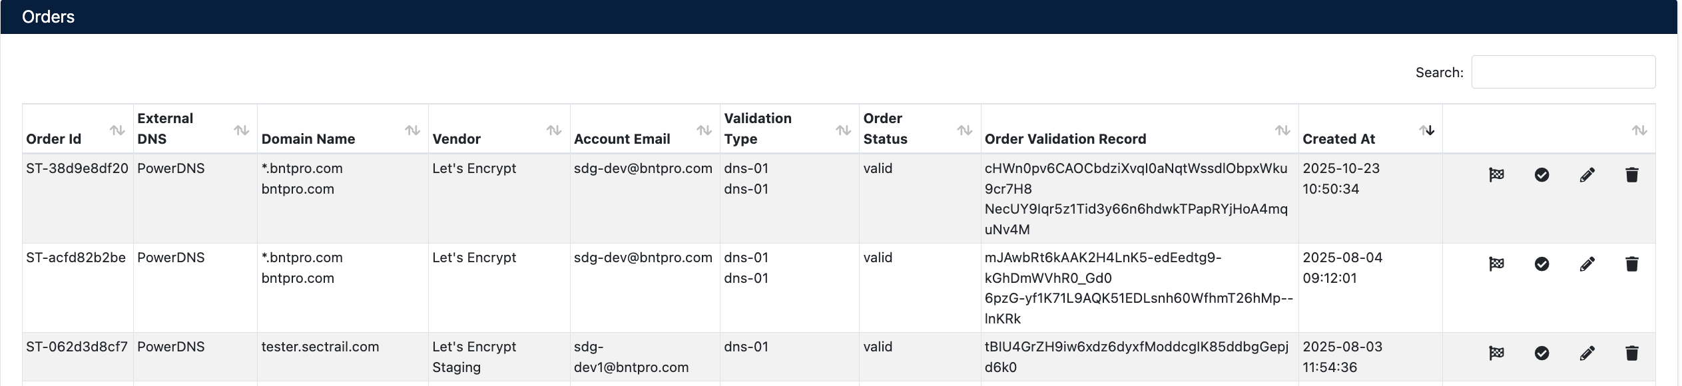The height and width of the screenshot is (386, 1682).
Task: Edit order ST-062d3d8cf7 with pencil icon
Action: pyautogui.click(x=1587, y=353)
